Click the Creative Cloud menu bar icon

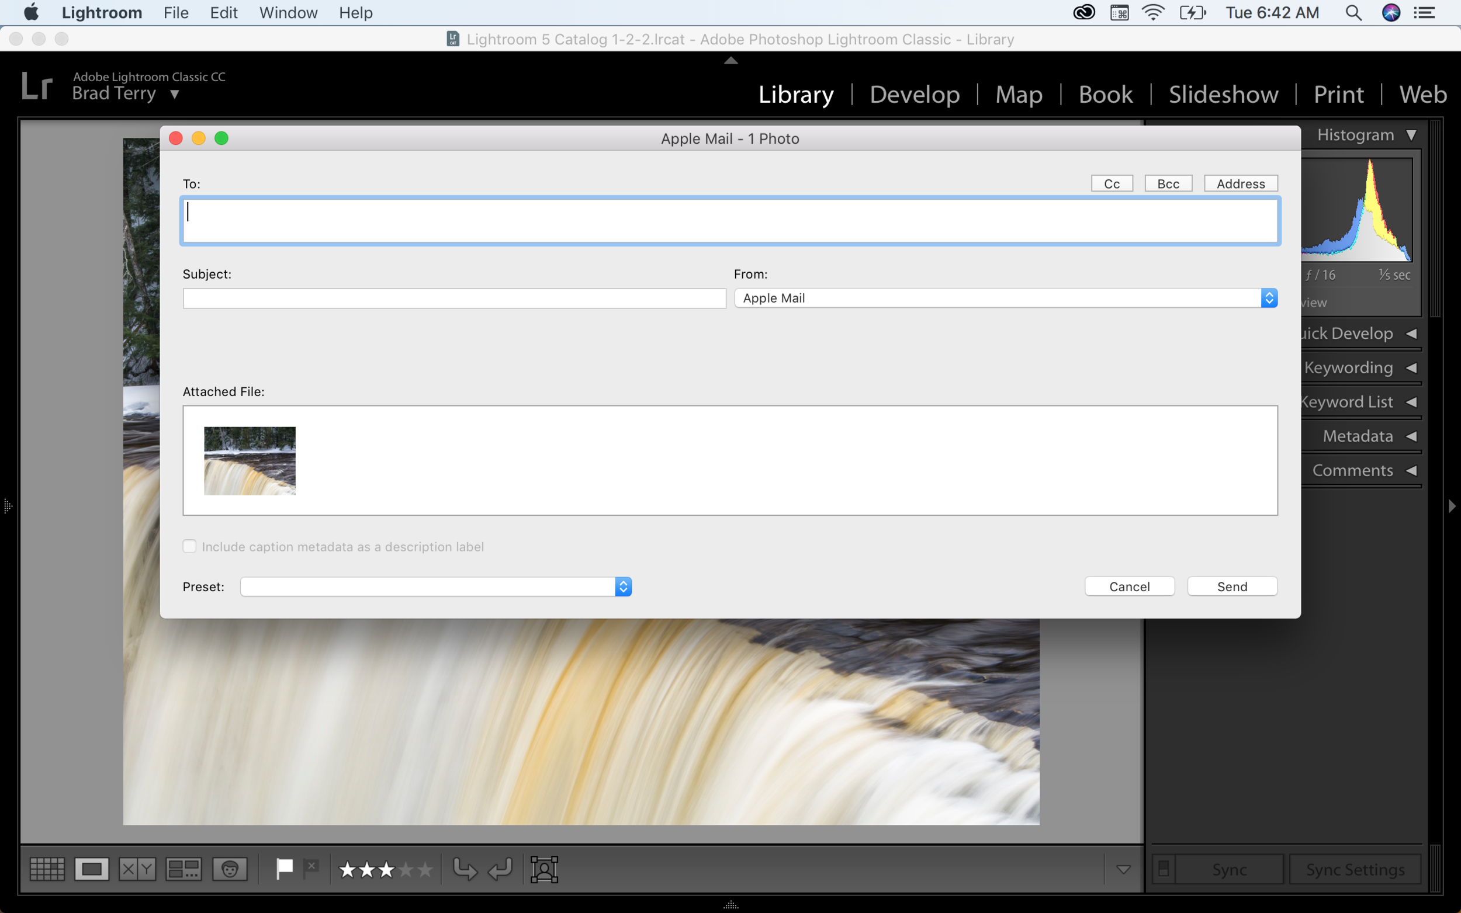[1084, 13]
